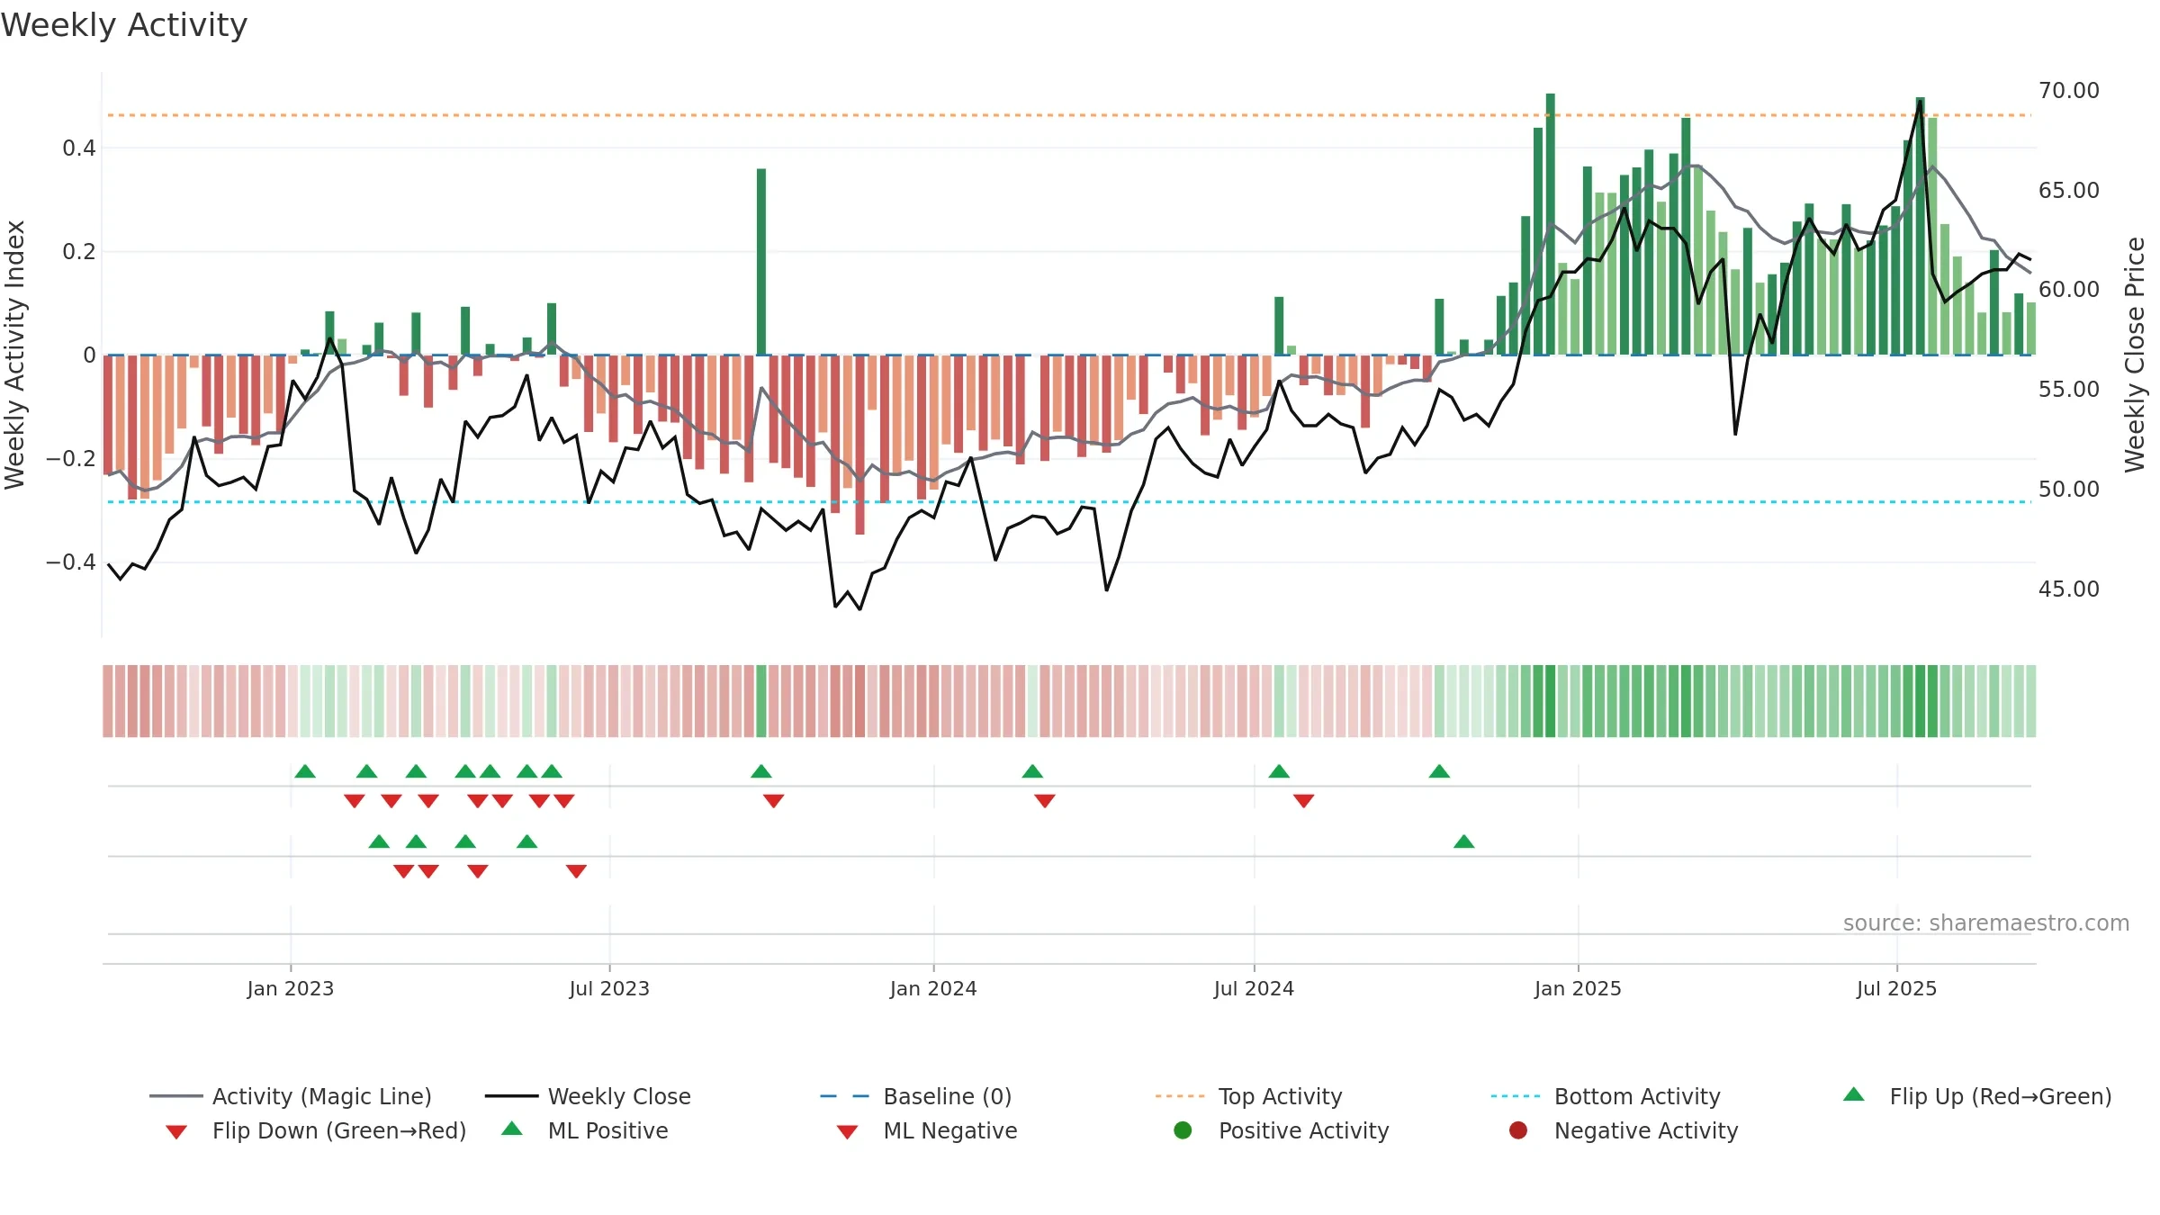Click the Weekly Close Price axis title
Viewport: 2160px width, 1215px height.
[2135, 355]
